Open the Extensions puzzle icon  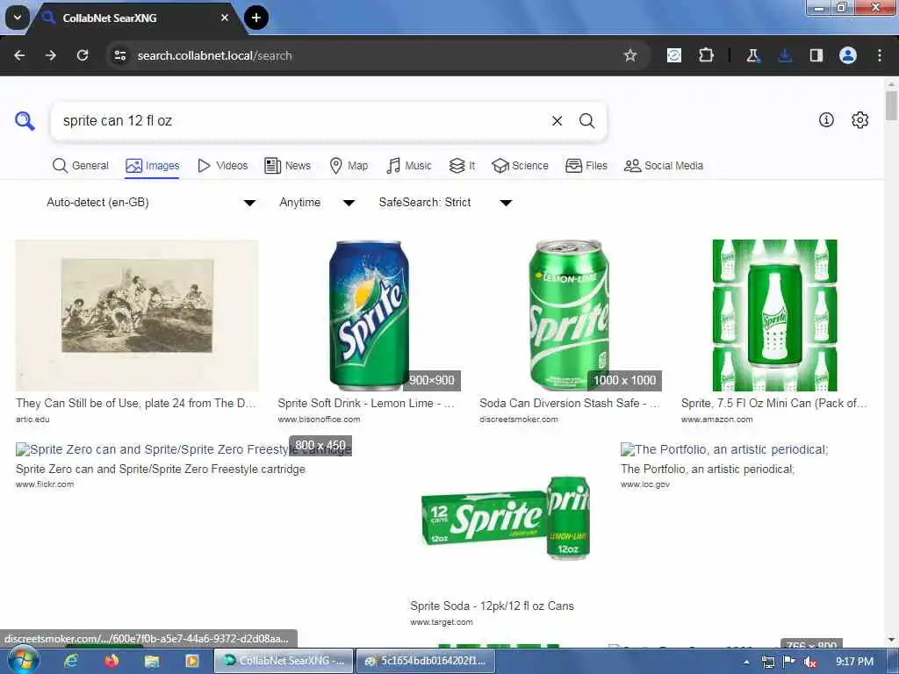click(x=707, y=55)
